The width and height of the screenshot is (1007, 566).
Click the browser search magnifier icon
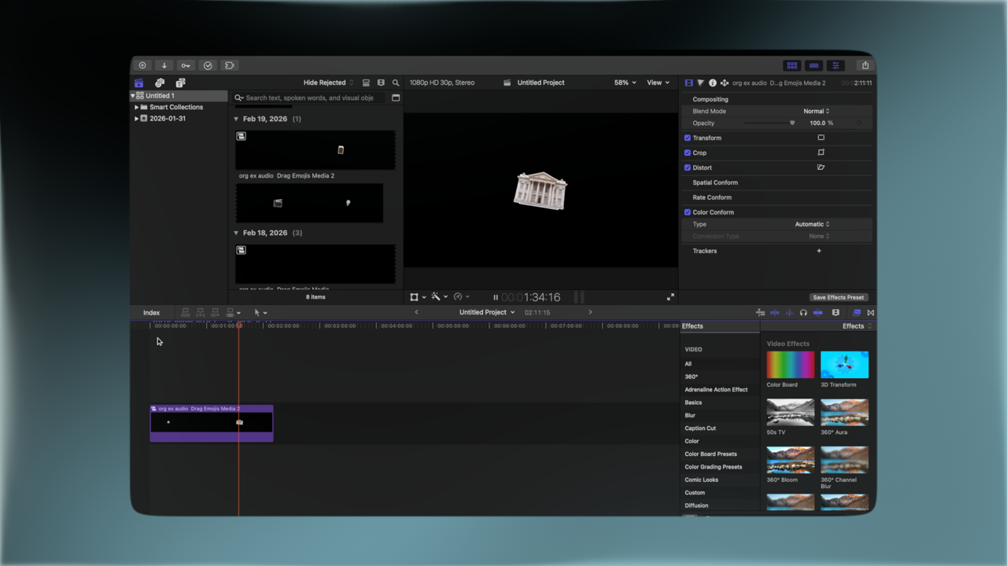(396, 83)
